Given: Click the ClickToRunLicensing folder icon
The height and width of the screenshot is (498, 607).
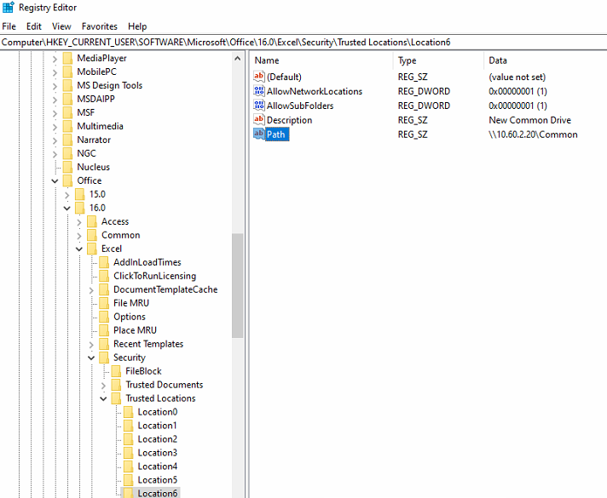Looking at the screenshot, I should point(104,276).
